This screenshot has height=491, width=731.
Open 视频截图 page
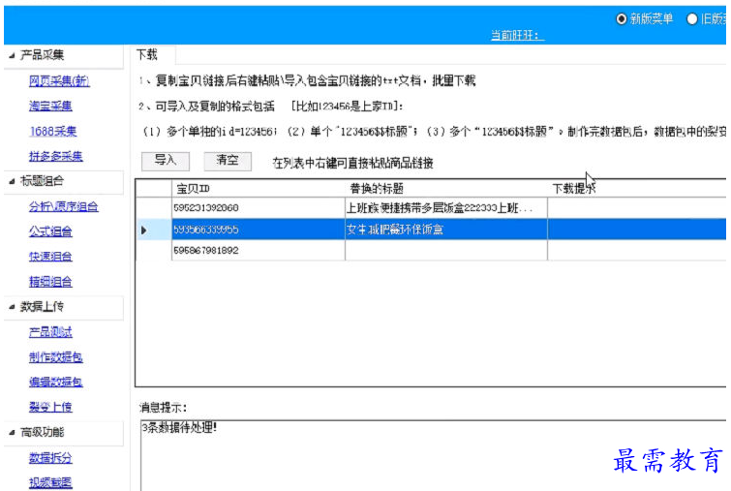click(50, 482)
